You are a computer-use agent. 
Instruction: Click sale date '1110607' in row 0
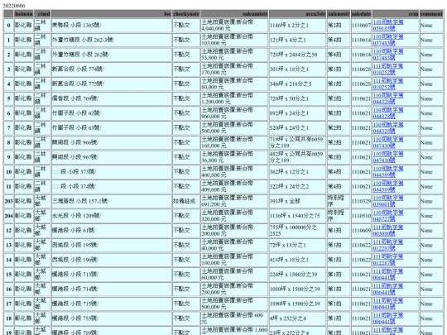[361, 25]
